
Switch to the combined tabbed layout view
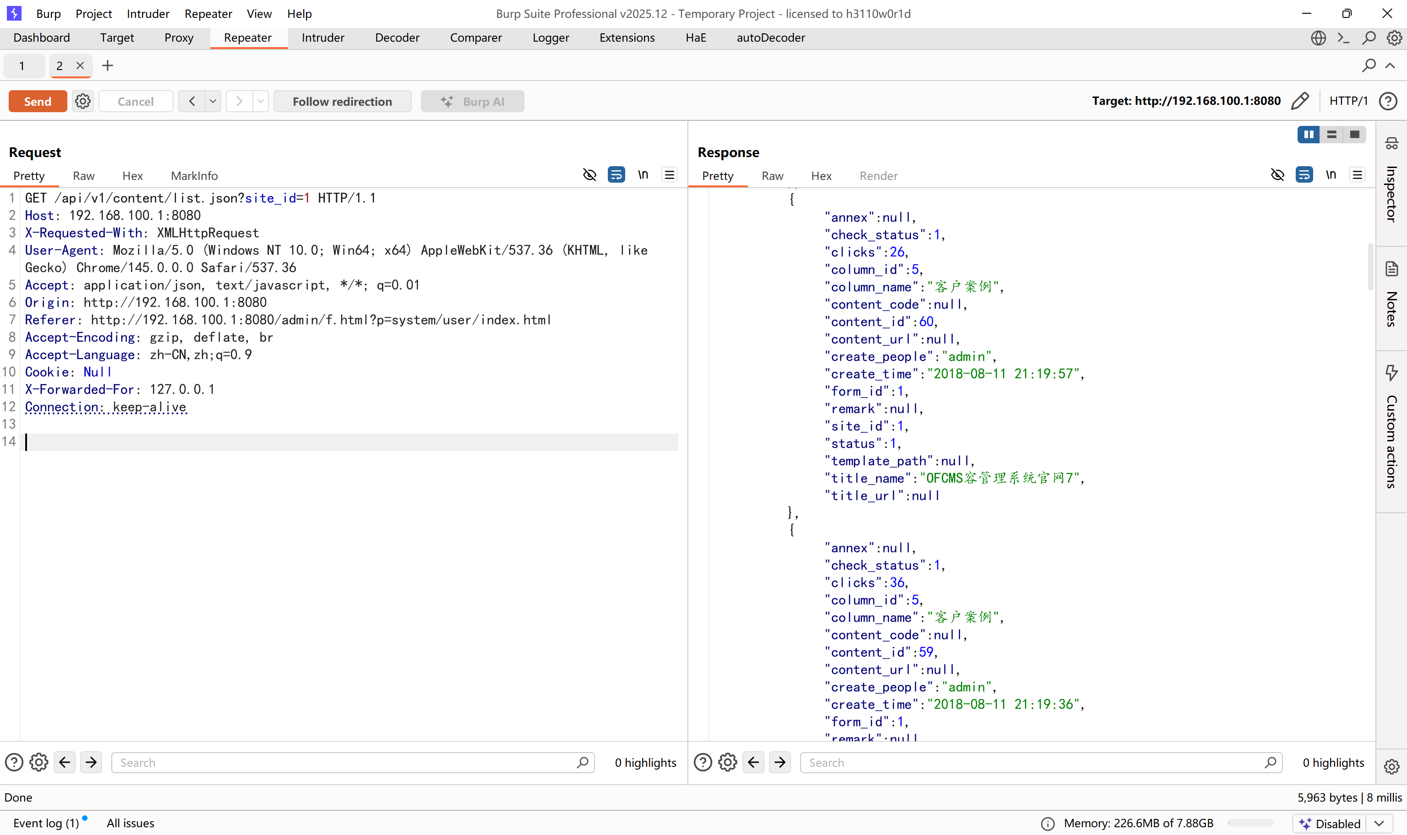[1355, 135]
